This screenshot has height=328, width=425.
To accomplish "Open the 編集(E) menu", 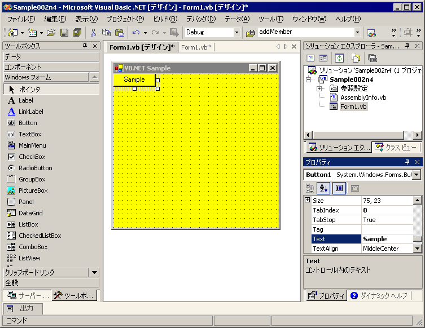I will click(55, 19).
